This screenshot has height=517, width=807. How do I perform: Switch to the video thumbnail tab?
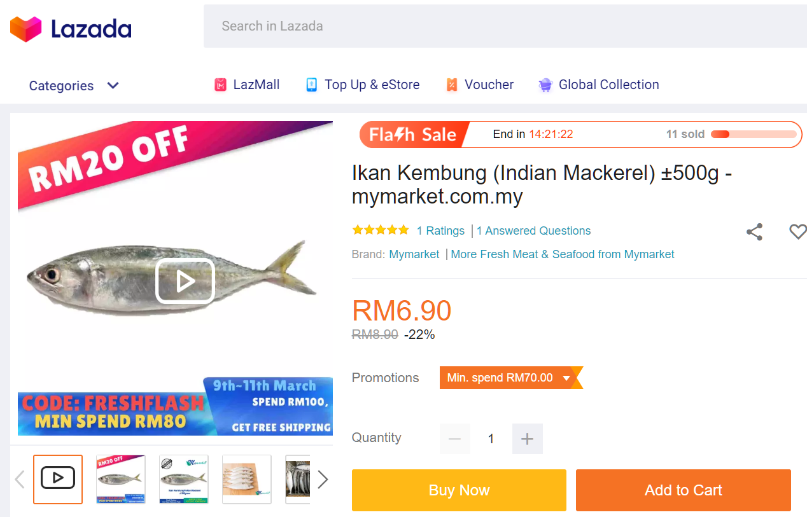tap(57, 479)
